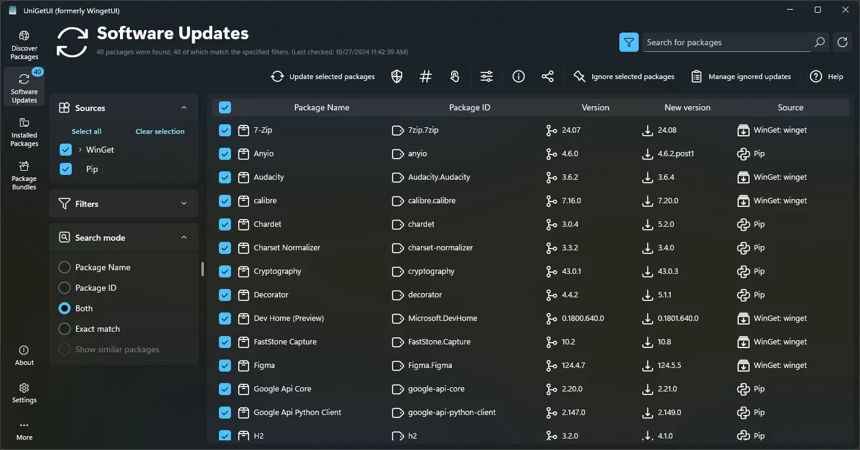860x450 pixels.
Task: Click the version branch icon beside 24.07
Action: (551, 130)
